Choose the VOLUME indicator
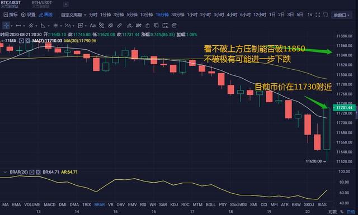 [32, 205]
